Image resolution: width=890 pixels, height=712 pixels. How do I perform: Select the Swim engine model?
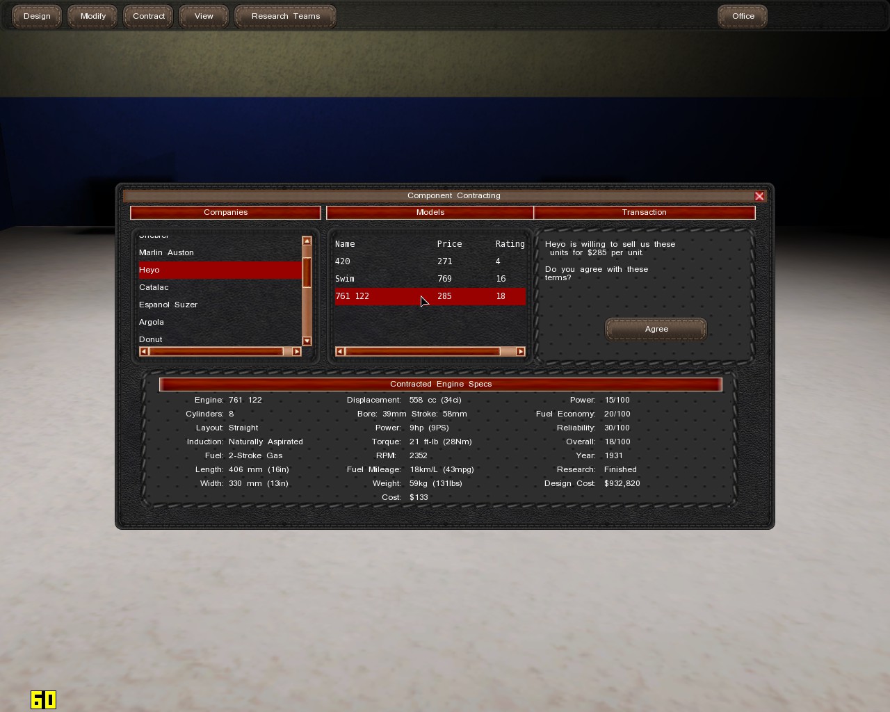[x=345, y=279]
